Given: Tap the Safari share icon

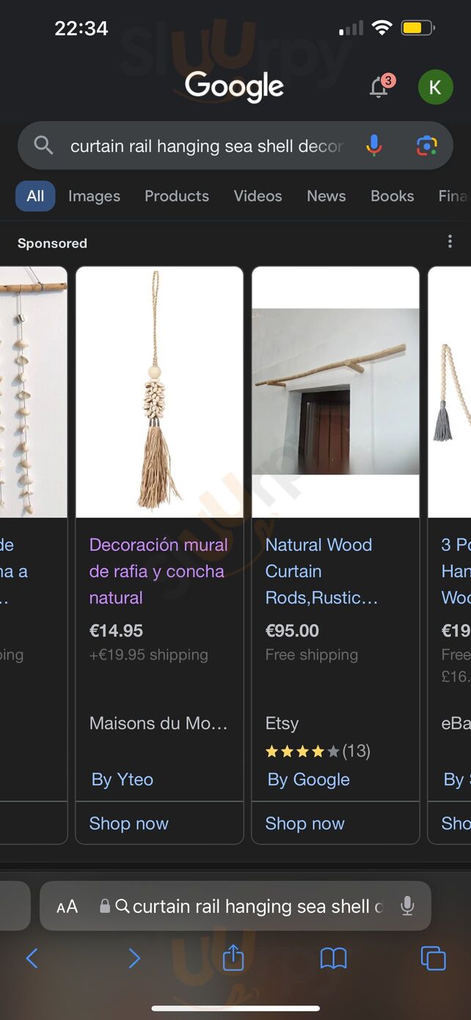Looking at the screenshot, I should click(233, 958).
